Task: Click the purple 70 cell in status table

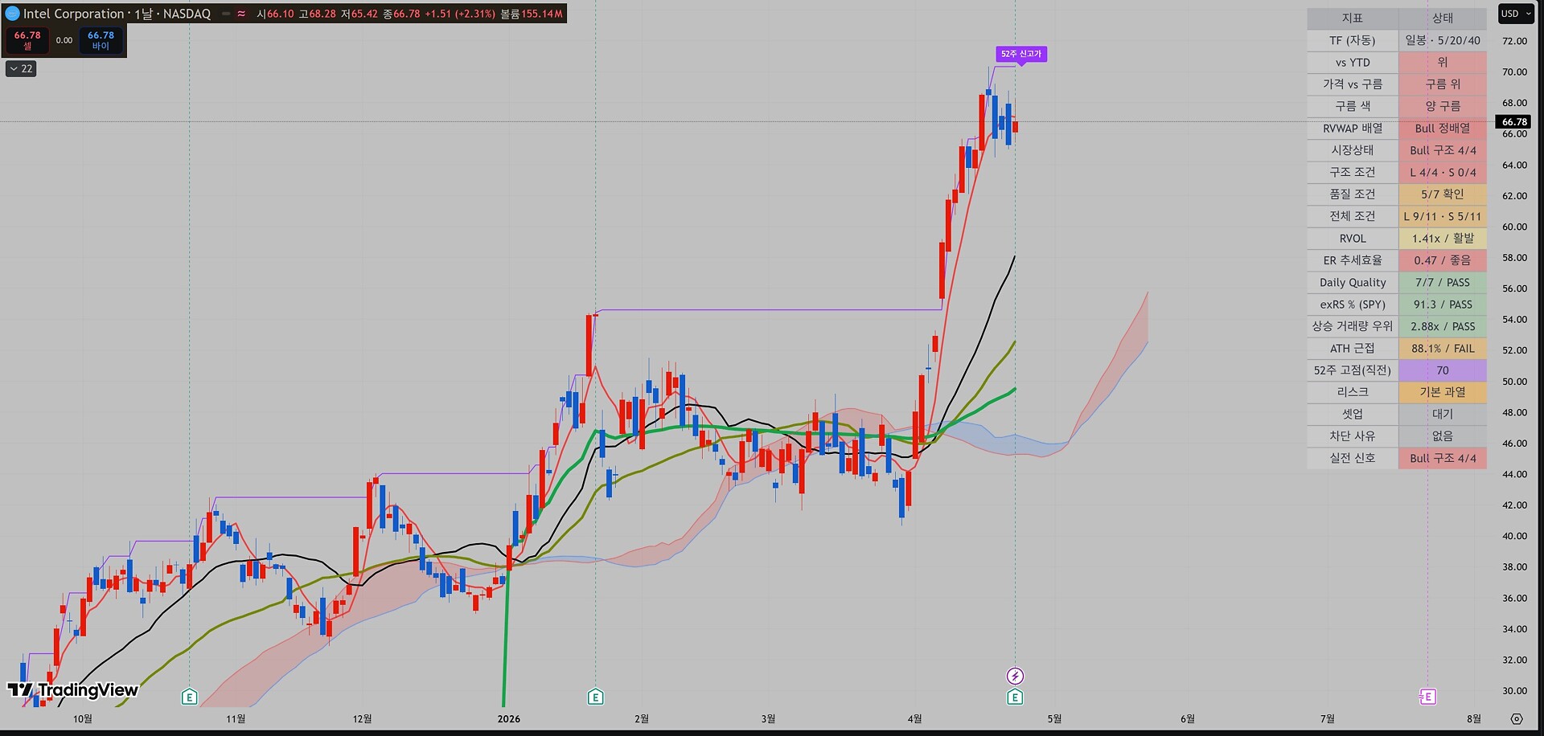Action: pyautogui.click(x=1443, y=370)
